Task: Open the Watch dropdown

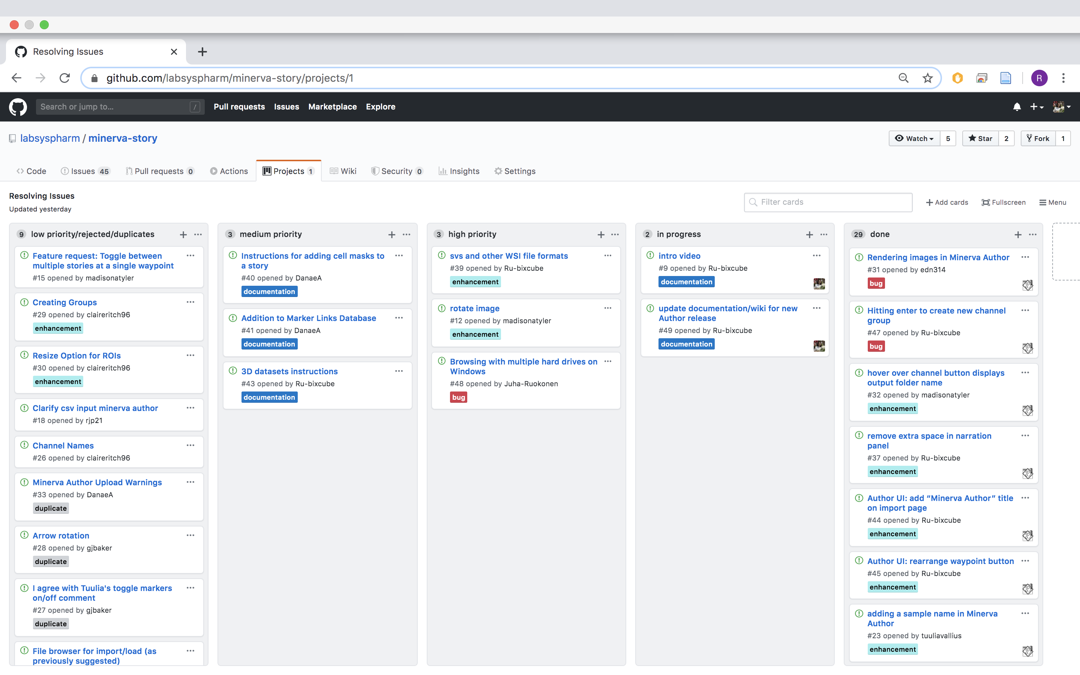Action: [x=914, y=138]
